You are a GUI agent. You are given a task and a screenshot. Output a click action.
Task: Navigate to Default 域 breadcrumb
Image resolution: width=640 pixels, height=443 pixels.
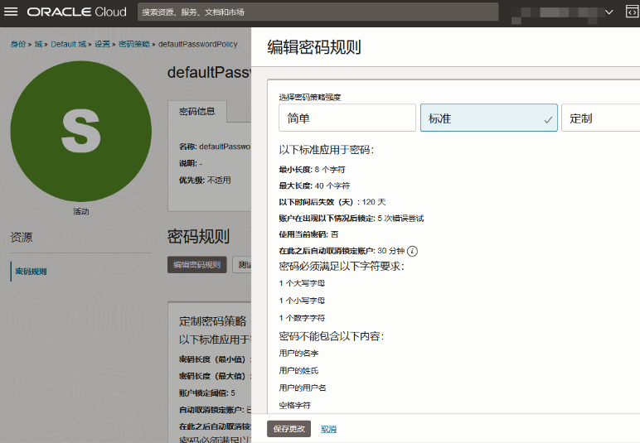click(68, 44)
